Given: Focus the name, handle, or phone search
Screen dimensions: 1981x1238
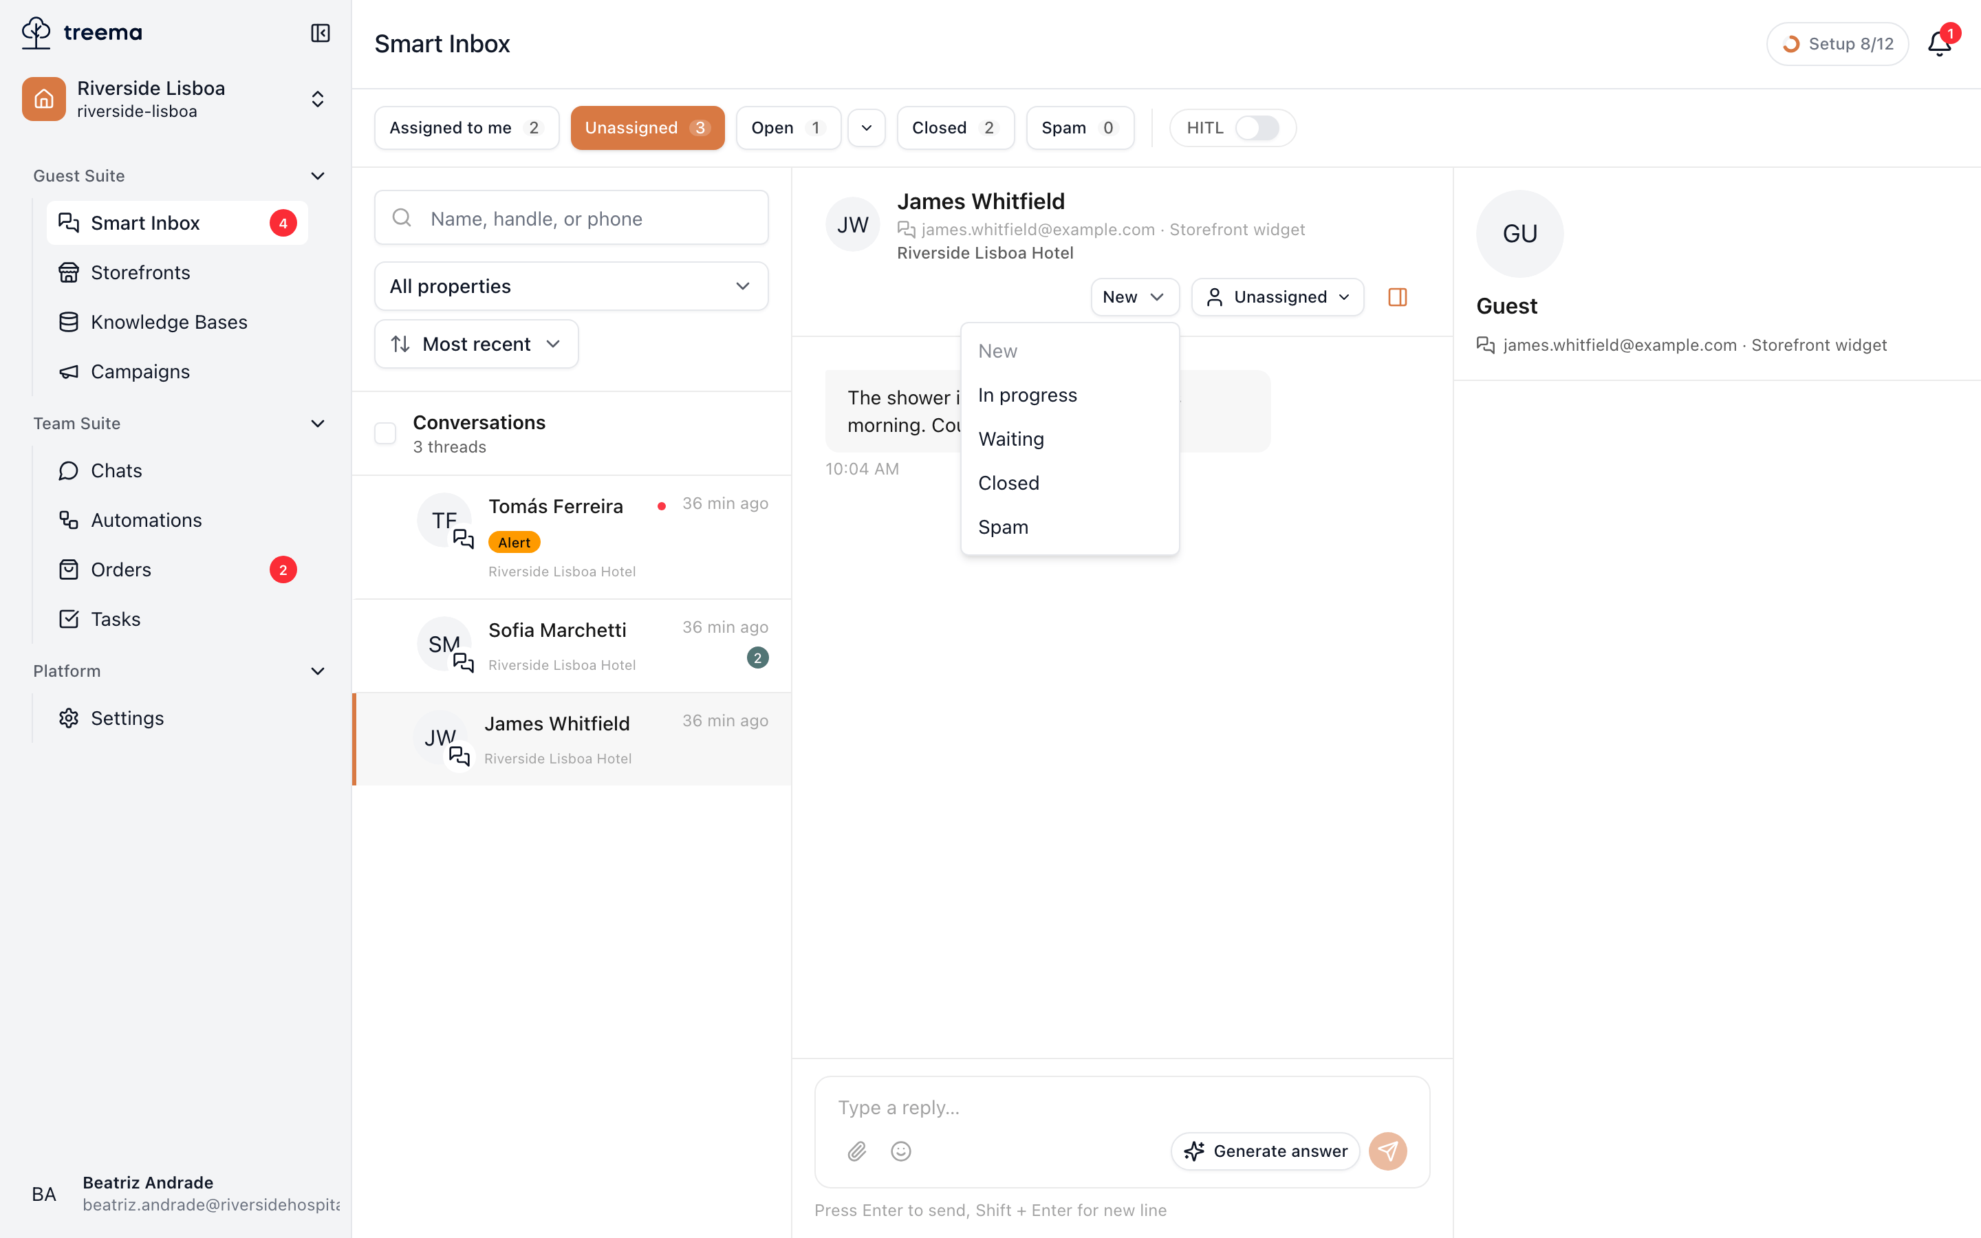Looking at the screenshot, I should coord(570,218).
